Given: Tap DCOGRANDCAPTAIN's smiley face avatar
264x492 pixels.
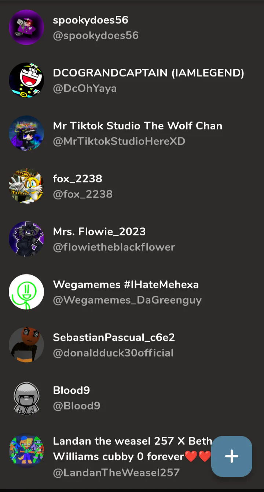Looking at the screenshot, I should click(x=26, y=80).
